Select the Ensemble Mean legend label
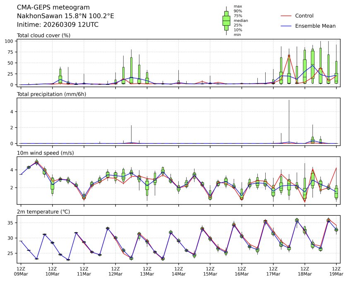348x281 pixels. click(315, 26)
